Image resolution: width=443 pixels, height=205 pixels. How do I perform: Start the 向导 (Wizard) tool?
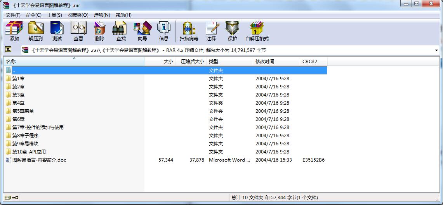[142, 31]
